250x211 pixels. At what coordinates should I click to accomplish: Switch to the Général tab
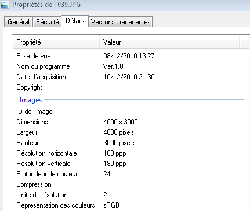(19, 21)
